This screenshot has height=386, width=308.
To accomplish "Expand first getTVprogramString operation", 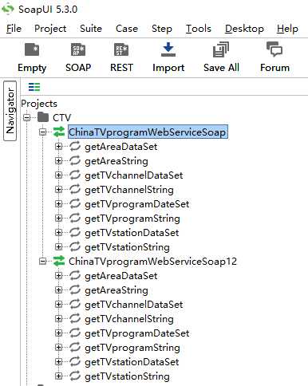I will [58, 218].
